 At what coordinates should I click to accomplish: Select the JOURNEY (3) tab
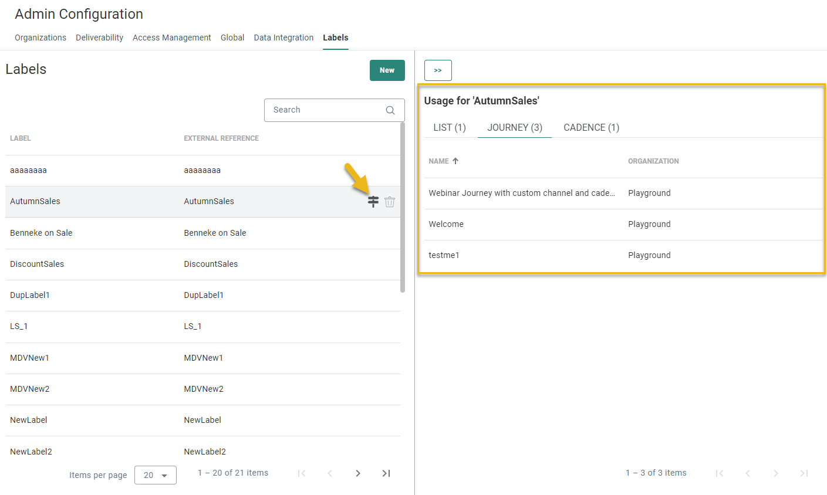(x=515, y=127)
